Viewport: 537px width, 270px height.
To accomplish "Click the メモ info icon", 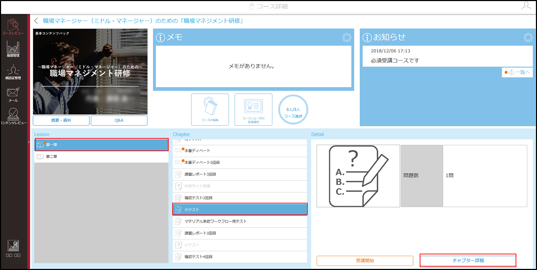I will 161,37.
